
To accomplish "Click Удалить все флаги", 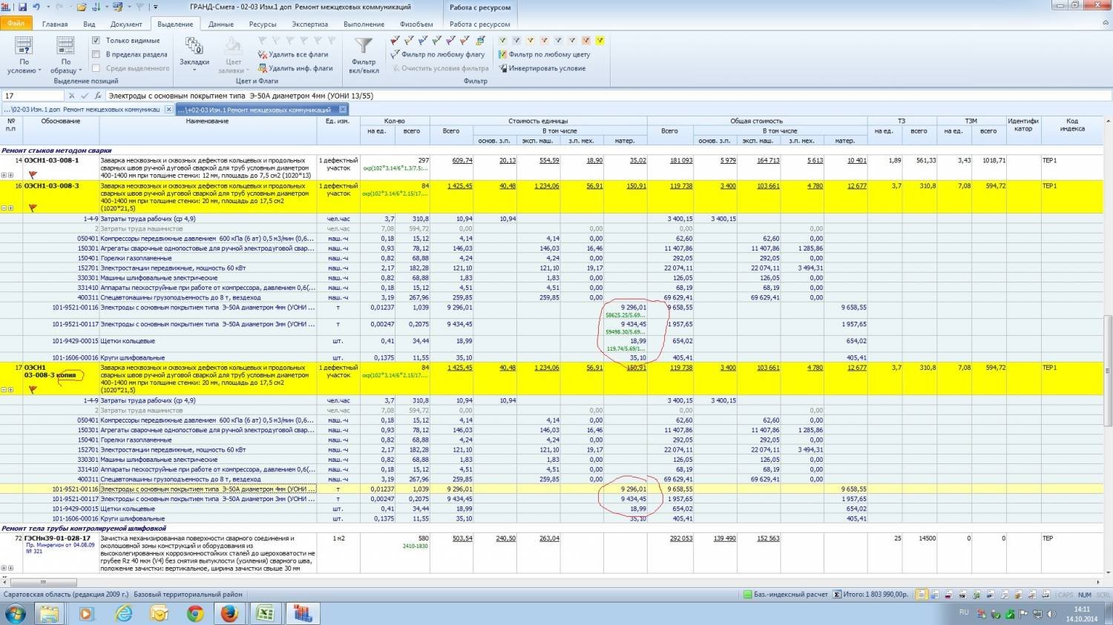I will (292, 54).
